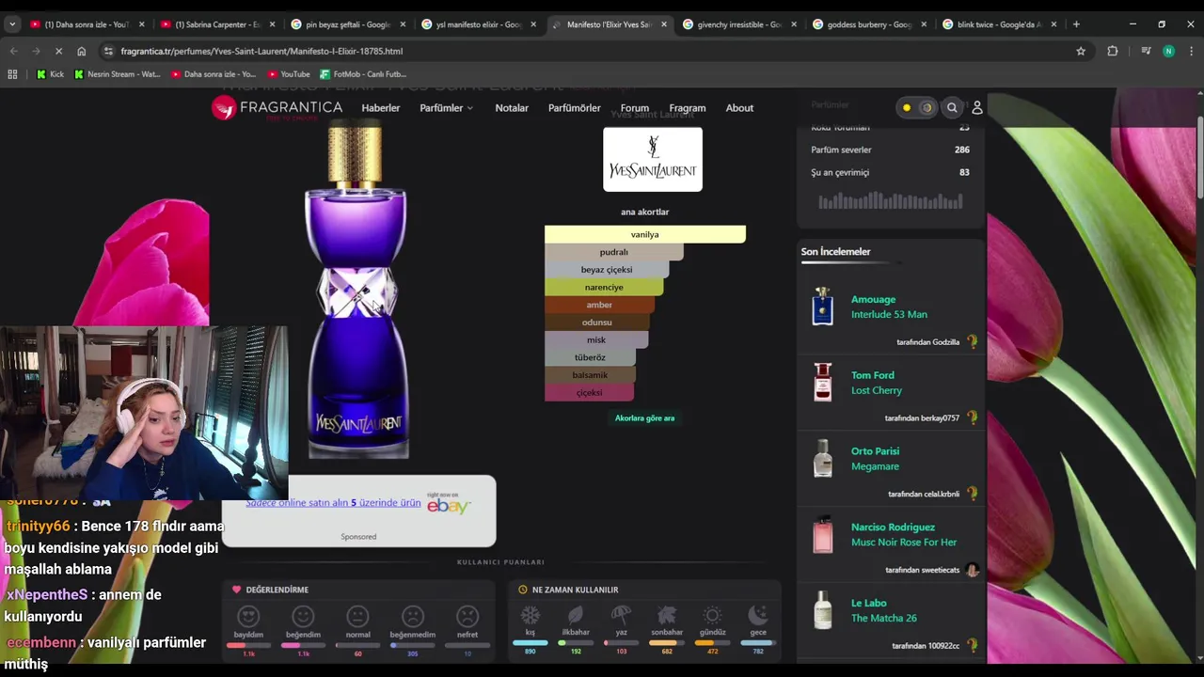Select the 'gece' moon icon
1204x677 pixels.
coord(758,615)
